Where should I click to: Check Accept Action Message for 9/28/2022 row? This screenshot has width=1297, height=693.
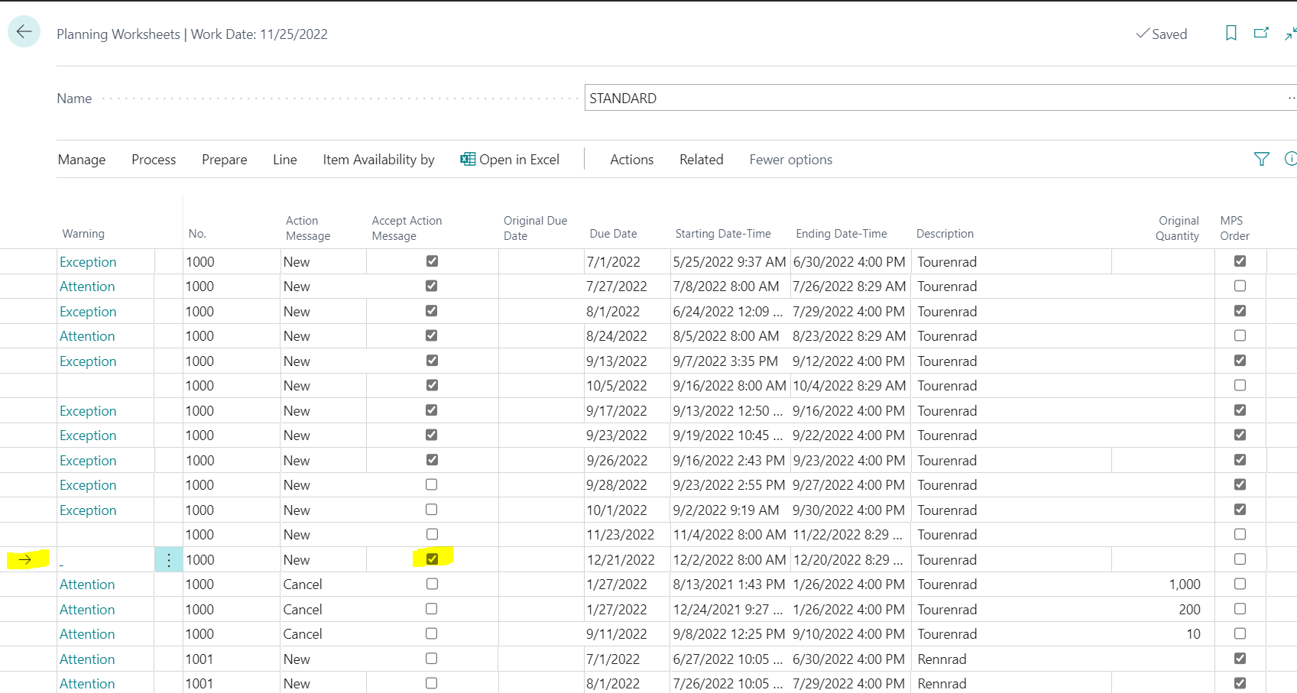coord(432,484)
